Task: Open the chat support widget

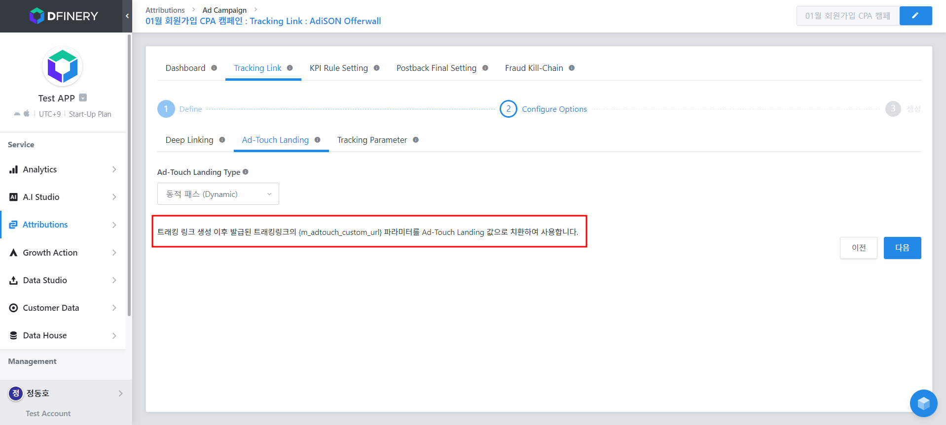Action: [924, 403]
